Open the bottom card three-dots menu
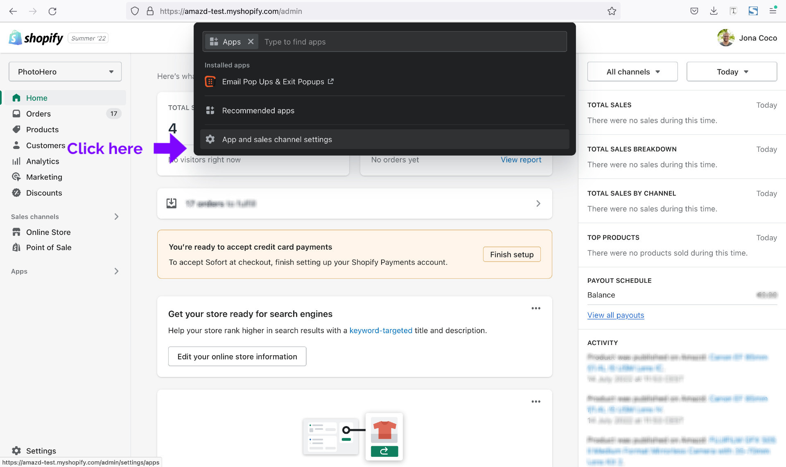The height and width of the screenshot is (467, 786). click(536, 402)
